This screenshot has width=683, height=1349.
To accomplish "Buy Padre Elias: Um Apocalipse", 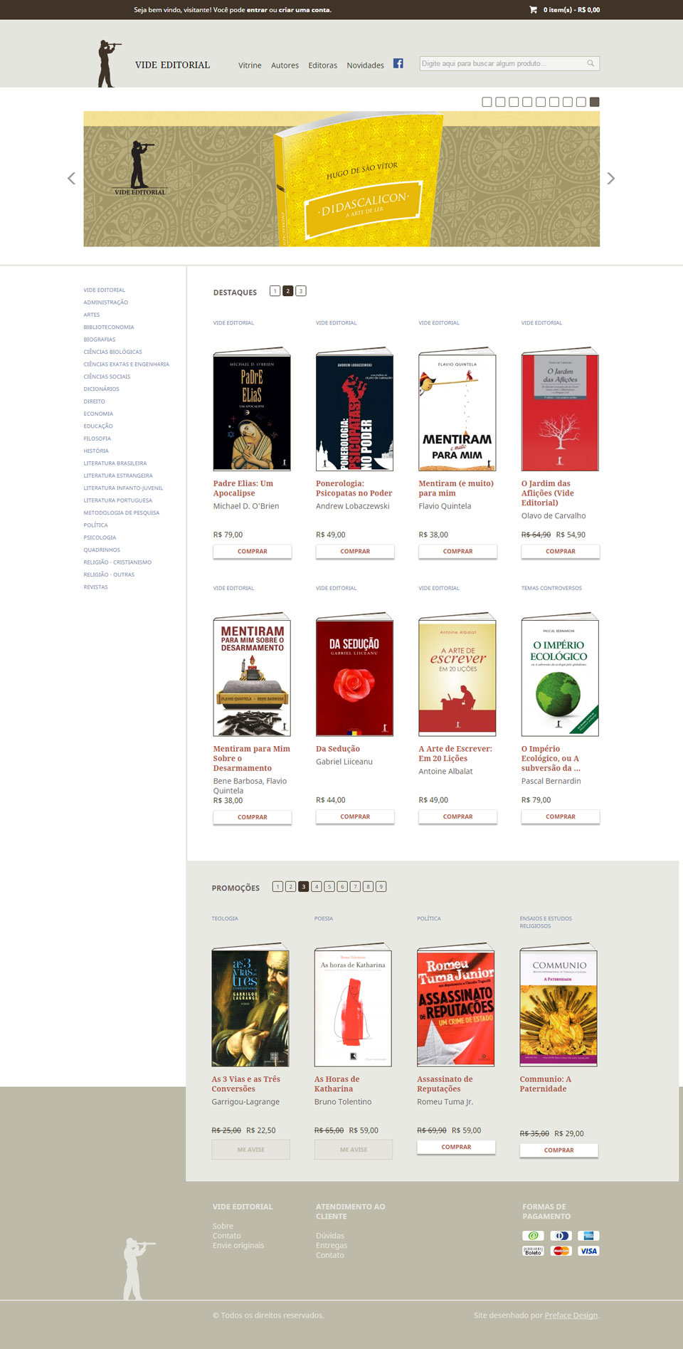I will pos(253,551).
